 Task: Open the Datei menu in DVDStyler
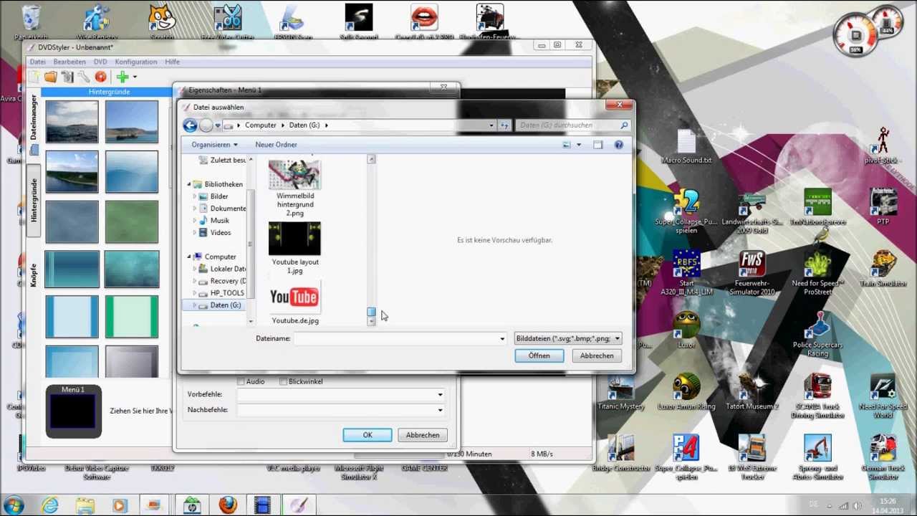pyautogui.click(x=37, y=62)
